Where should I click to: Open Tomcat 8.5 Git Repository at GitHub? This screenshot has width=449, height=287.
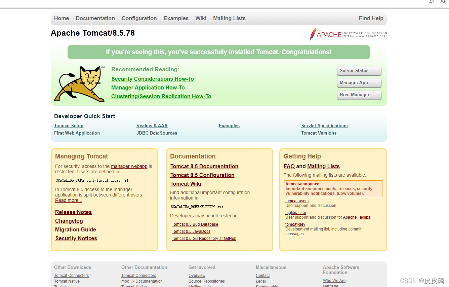coord(204,239)
